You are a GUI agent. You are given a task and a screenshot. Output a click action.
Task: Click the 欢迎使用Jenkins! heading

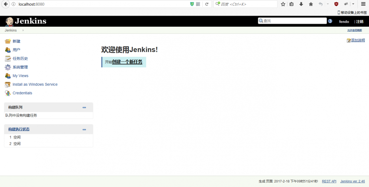click(x=129, y=49)
